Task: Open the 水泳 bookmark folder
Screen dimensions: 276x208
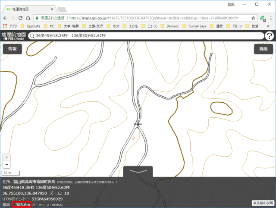Action: pos(113,26)
